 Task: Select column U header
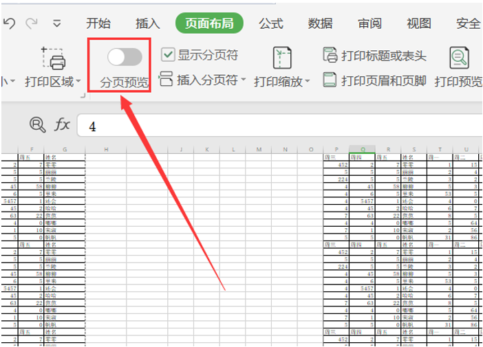466,150
